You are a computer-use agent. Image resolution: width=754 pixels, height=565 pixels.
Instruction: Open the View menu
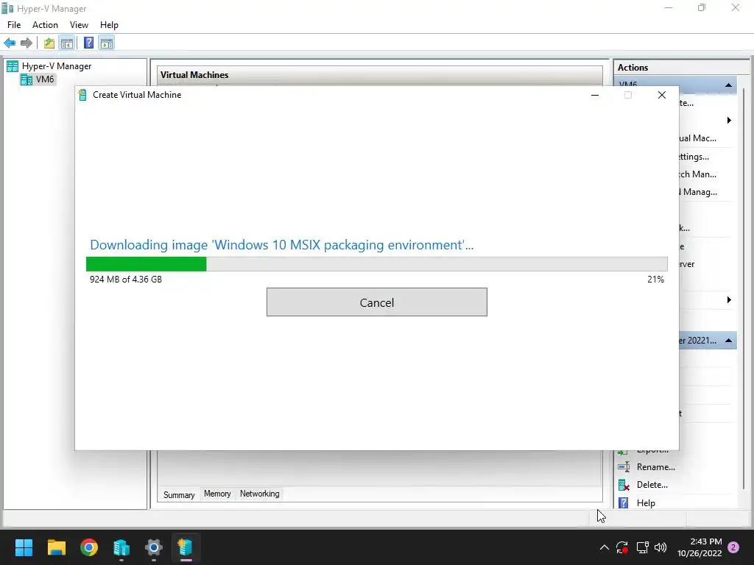coord(79,25)
